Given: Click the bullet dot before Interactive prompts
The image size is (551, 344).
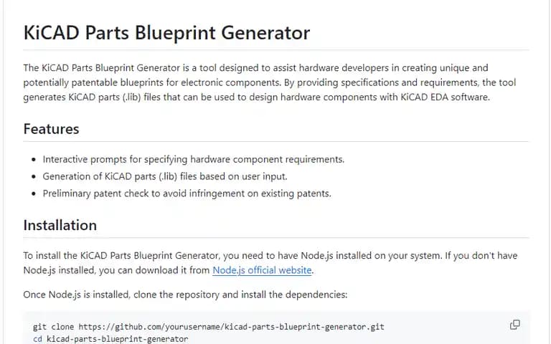Looking at the screenshot, I should coord(34,160).
